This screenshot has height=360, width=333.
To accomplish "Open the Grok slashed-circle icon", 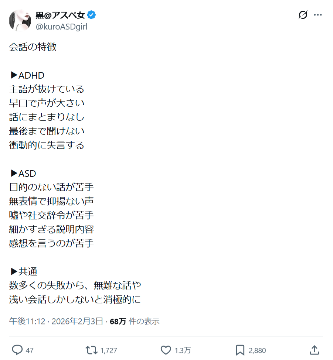I will pyautogui.click(x=303, y=15).
